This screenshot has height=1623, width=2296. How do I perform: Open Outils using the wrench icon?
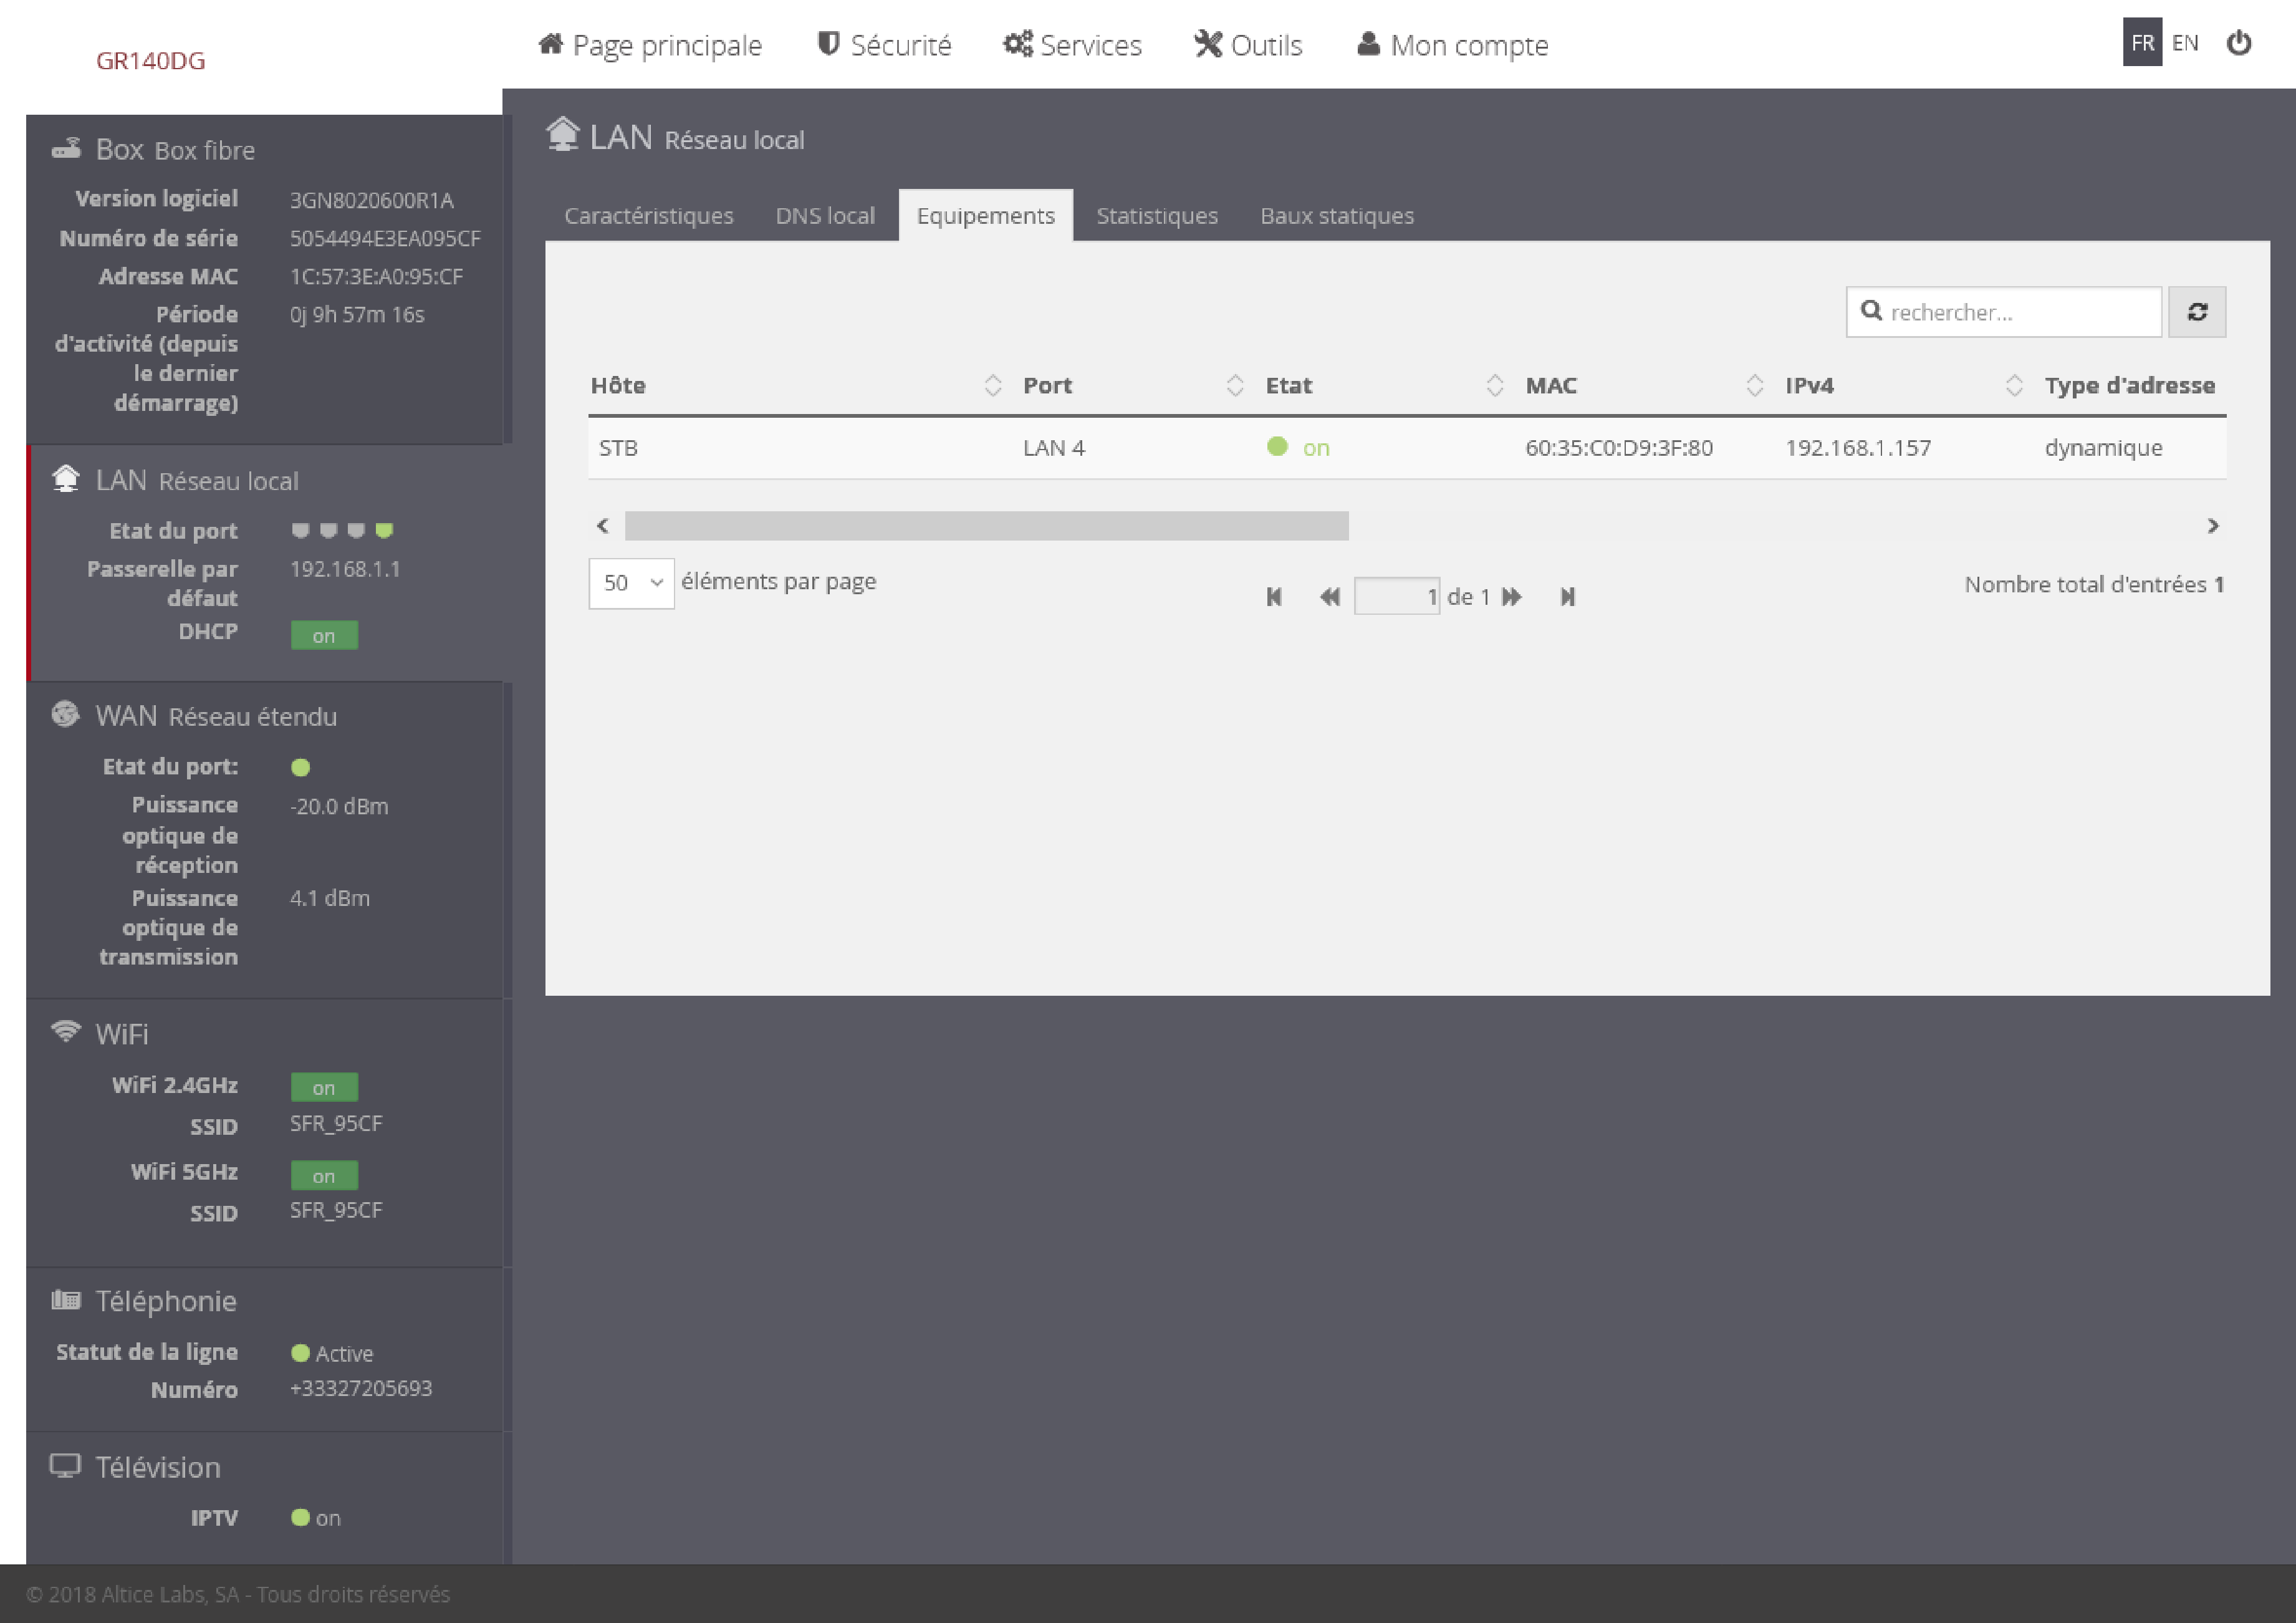1207,44
